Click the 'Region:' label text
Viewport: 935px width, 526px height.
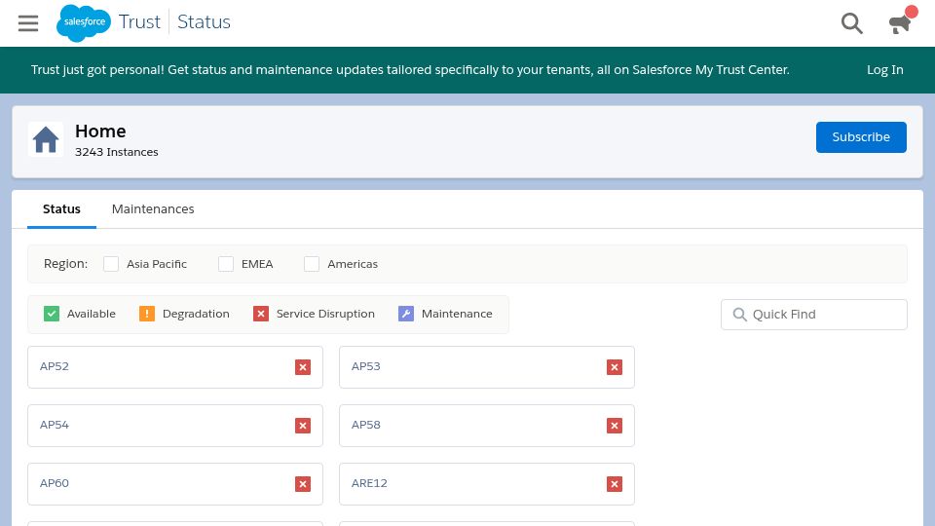65,264
